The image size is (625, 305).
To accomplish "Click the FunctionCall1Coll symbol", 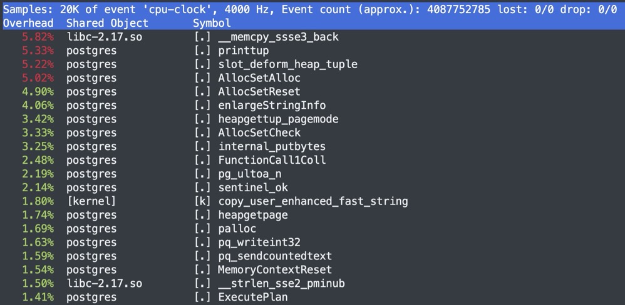I will pyautogui.click(x=272, y=160).
